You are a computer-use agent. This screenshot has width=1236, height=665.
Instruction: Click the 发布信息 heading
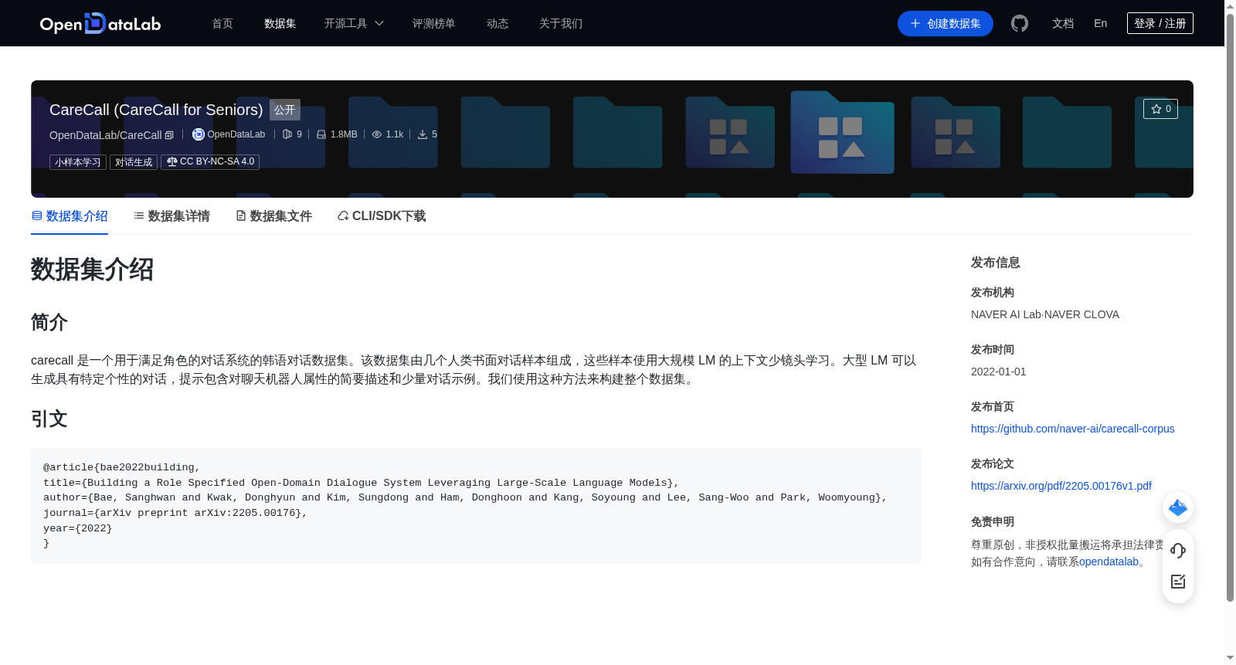(x=995, y=263)
